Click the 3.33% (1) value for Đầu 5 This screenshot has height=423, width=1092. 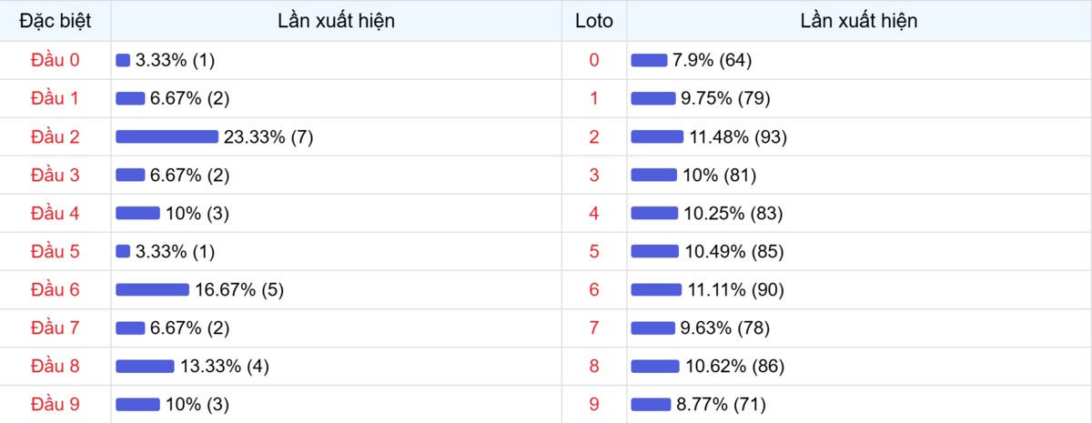click(175, 251)
